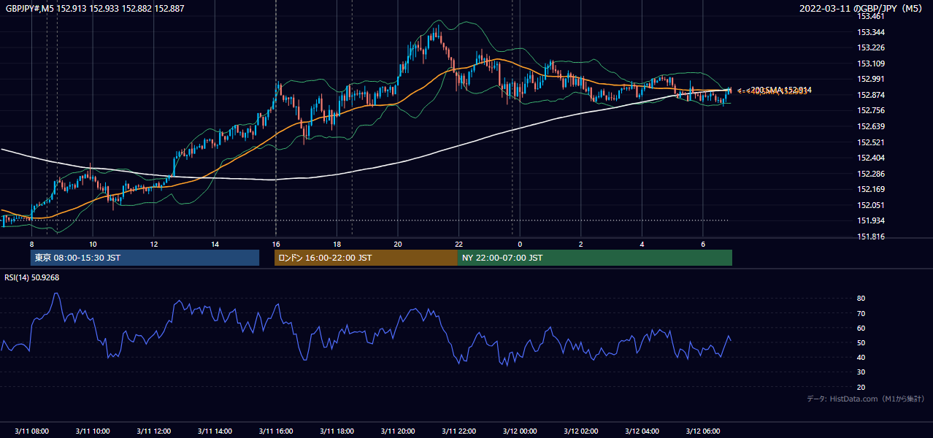Click the bottom date label 3/12 02:00
933x438 pixels.
580,431
